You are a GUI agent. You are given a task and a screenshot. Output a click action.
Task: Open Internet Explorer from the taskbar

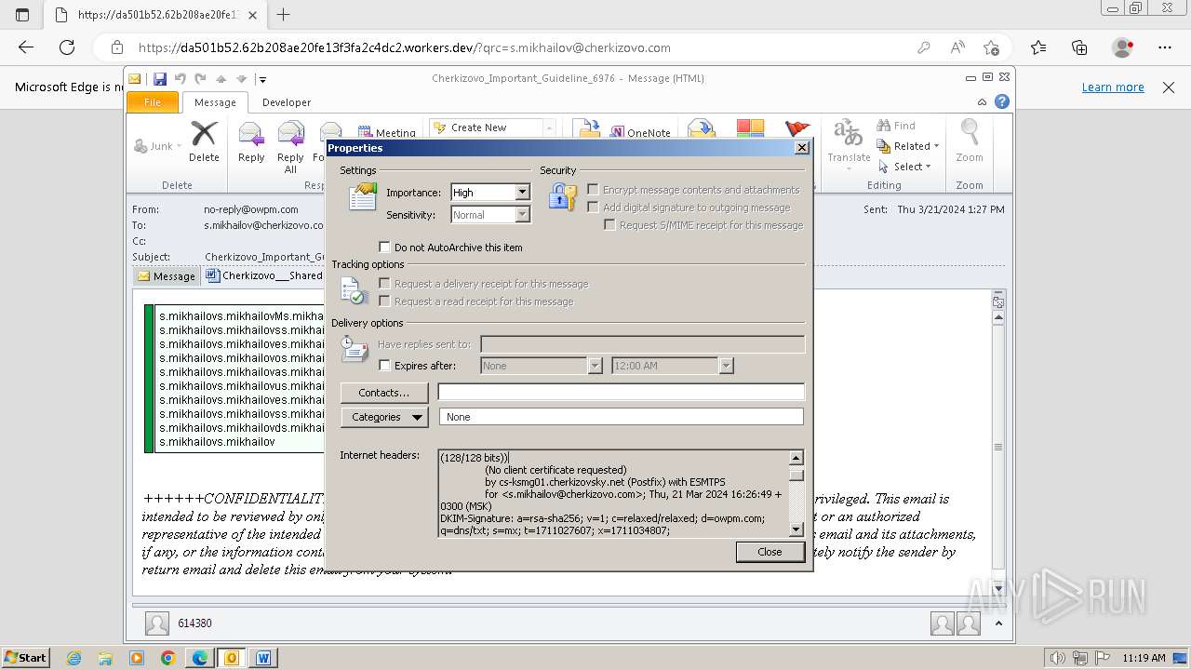pyautogui.click(x=74, y=658)
